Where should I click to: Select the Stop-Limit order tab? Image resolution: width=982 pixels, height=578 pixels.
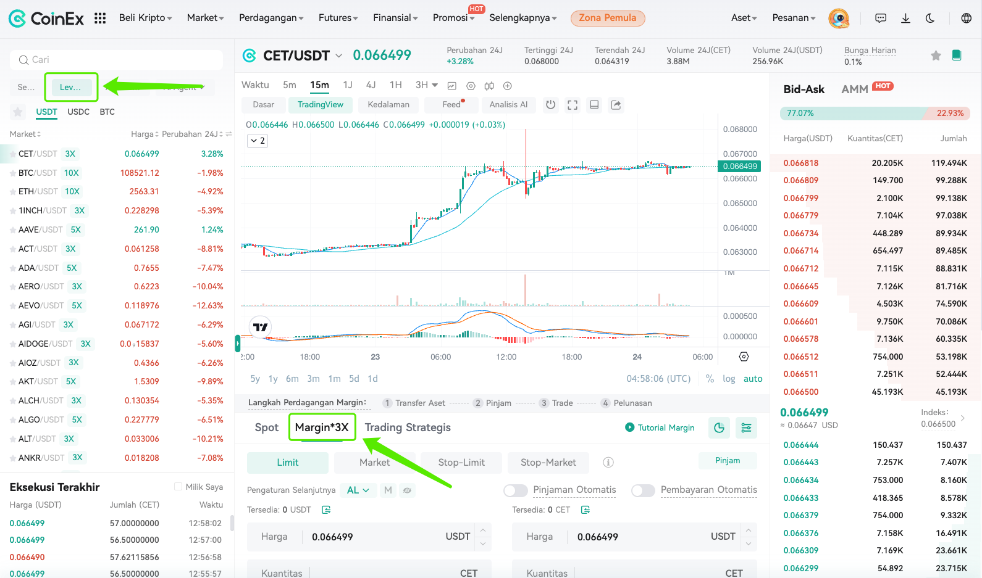461,463
